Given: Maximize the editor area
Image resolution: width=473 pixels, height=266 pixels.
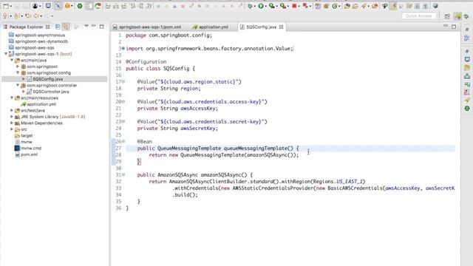Looking at the screenshot, I should (454, 27).
